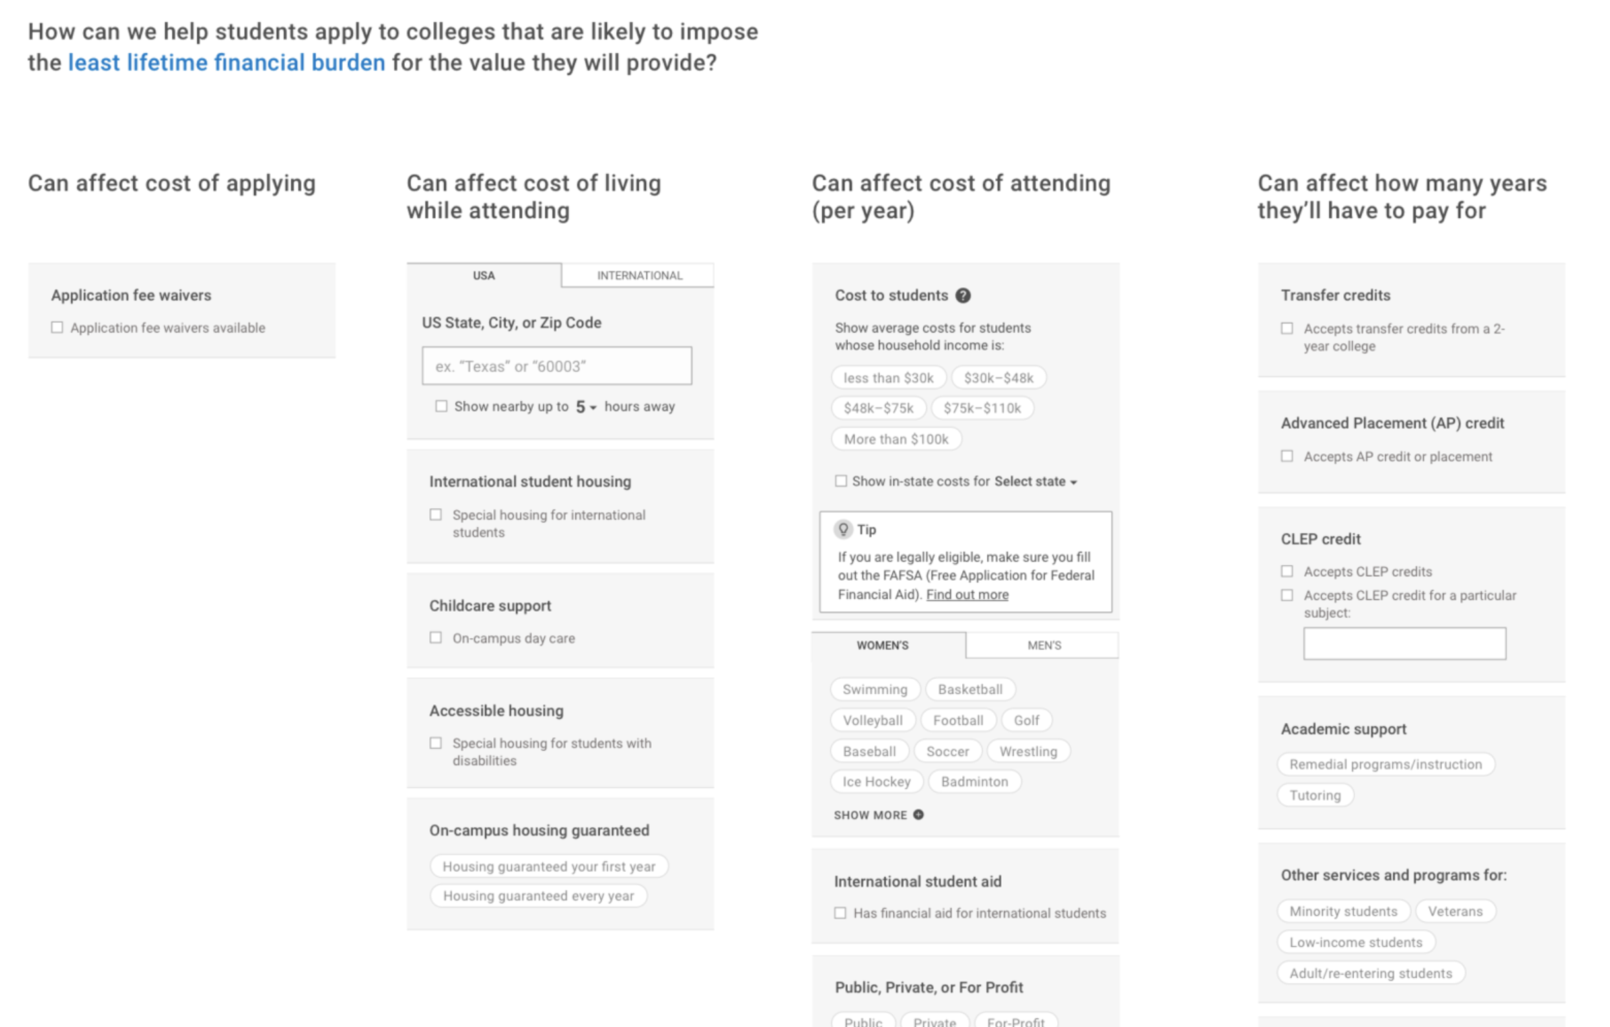Select the Women's Swimming sport filter

click(x=873, y=688)
